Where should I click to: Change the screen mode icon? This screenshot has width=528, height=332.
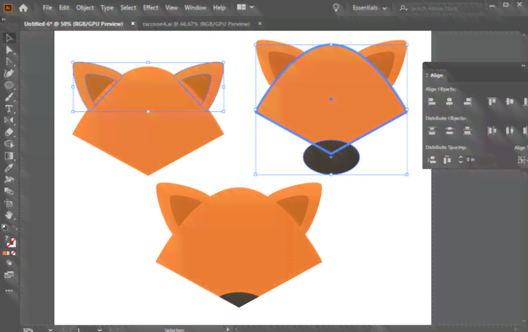9,275
